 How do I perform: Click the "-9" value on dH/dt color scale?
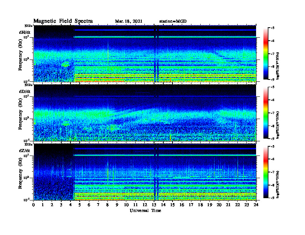[273, 79]
